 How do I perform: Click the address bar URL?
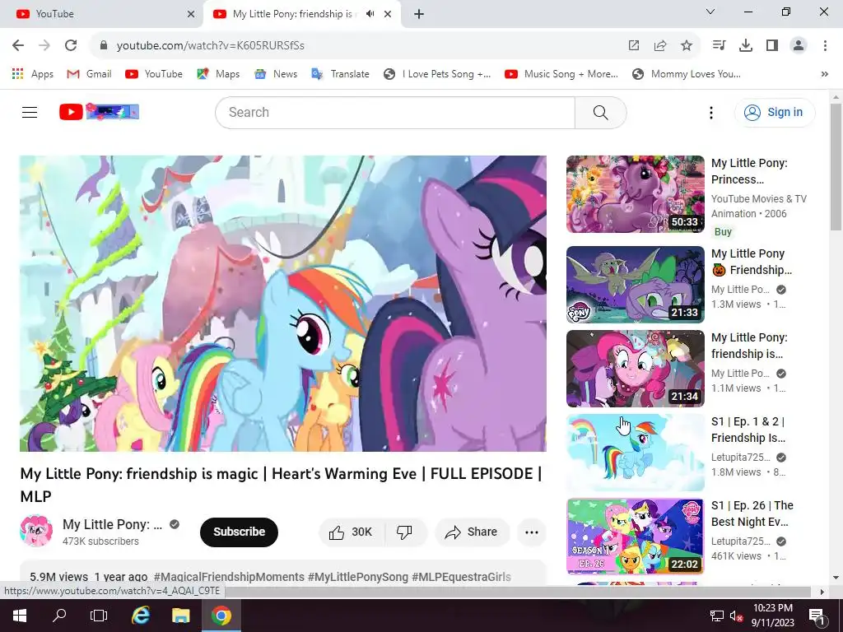click(211, 46)
